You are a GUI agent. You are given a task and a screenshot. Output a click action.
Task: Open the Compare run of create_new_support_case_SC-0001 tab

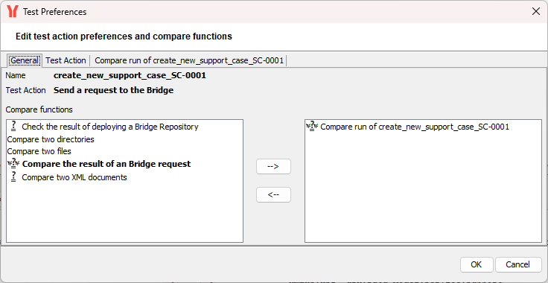point(189,60)
